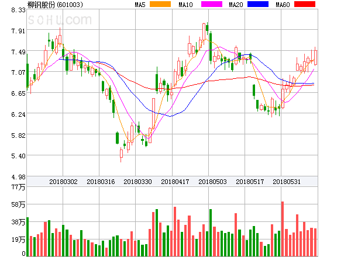This screenshot has width=351, height=257.
Task: Click the MA60 legend label
Action: tap(283, 5)
